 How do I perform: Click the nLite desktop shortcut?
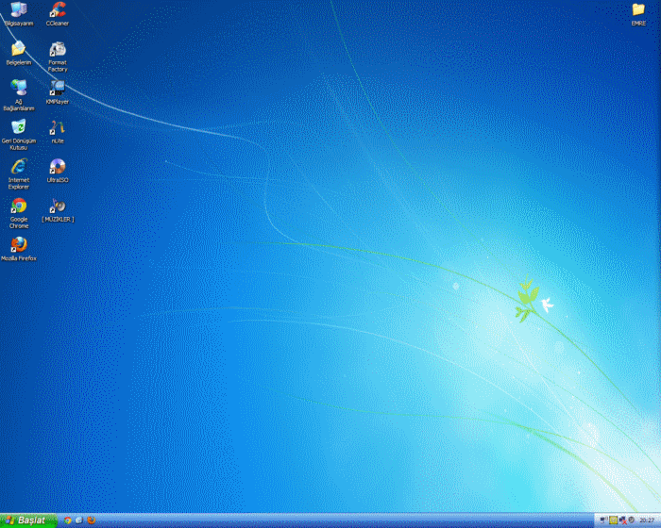pyautogui.click(x=58, y=127)
